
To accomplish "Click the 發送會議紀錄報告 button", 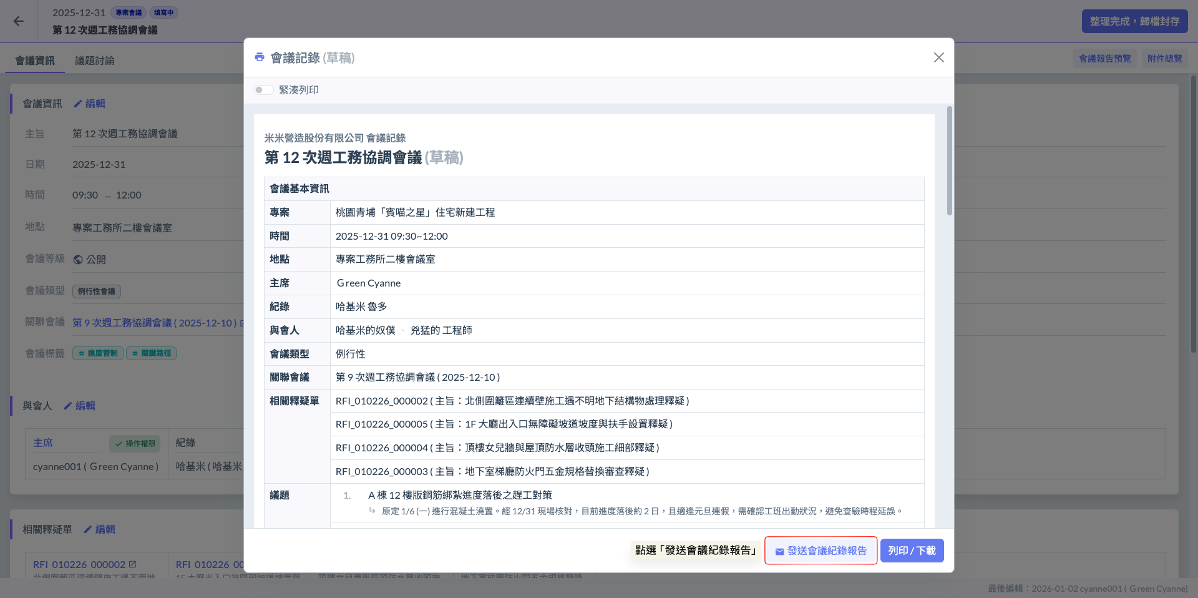I will pyautogui.click(x=821, y=551).
